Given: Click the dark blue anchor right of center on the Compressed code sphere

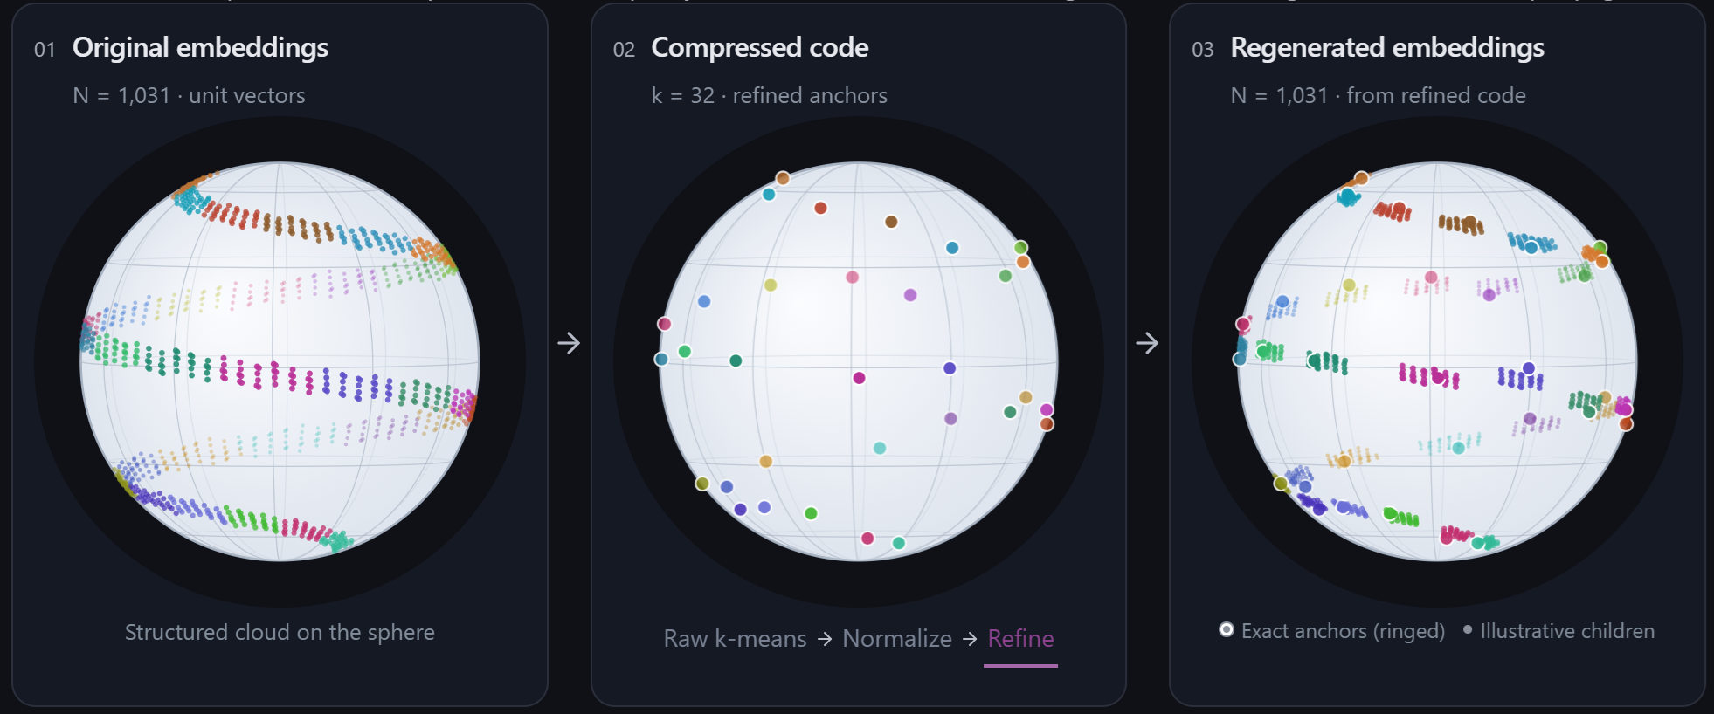Looking at the screenshot, I should click(x=950, y=368).
